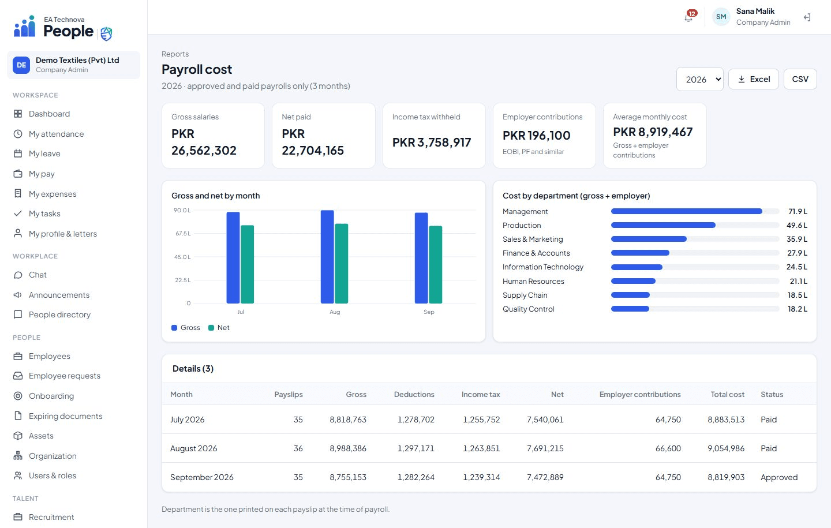This screenshot has width=831, height=528.
Task: Click the Employer contributions column header
Action: tap(640, 395)
